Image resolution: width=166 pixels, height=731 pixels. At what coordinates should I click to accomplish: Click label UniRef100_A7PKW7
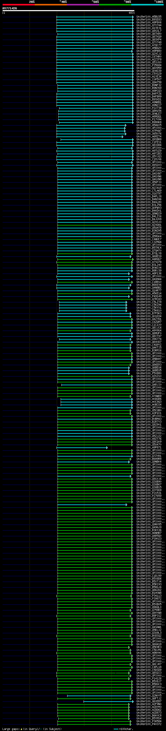pos(149,131)
